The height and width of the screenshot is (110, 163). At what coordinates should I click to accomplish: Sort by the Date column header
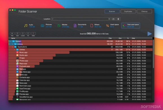(x=133, y=38)
